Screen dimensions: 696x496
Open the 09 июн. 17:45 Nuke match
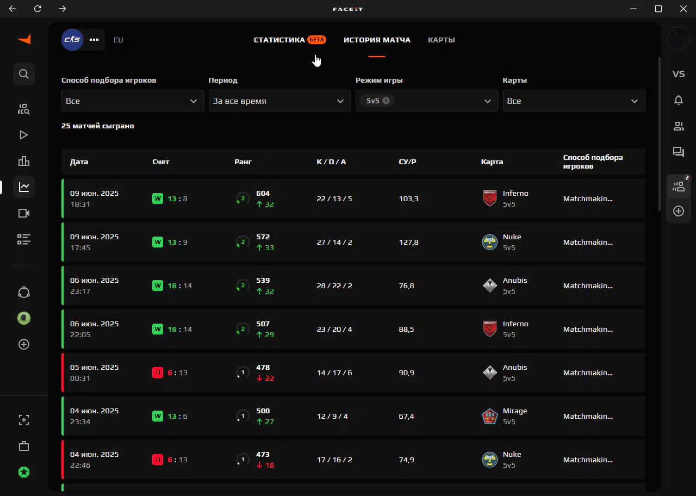pyautogui.click(x=353, y=242)
